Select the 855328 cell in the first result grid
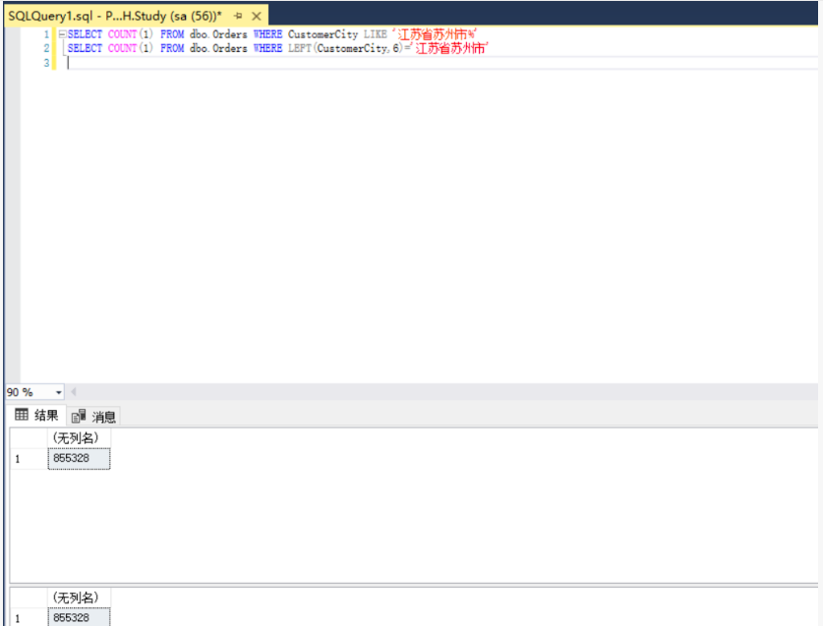The image size is (823, 626). tap(79, 459)
